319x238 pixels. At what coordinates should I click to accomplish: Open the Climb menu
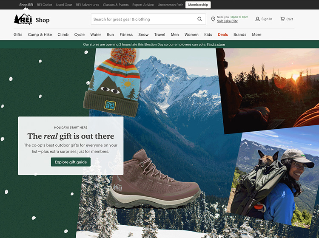63,34
